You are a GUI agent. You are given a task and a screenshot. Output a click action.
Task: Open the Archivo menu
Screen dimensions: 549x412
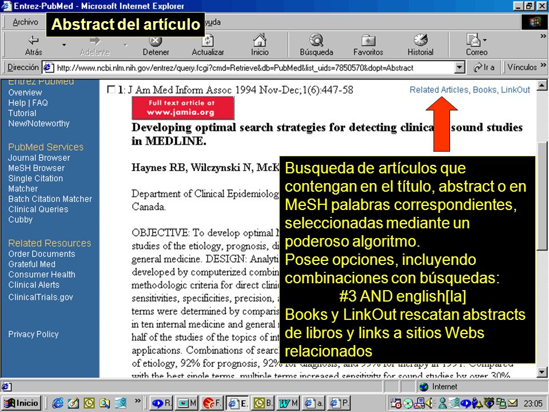tap(25, 22)
